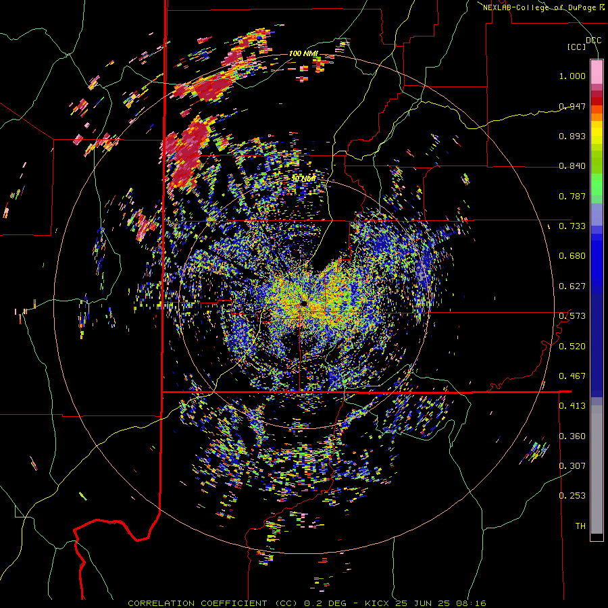Click the black radar site dot at center
The height and width of the screenshot is (608, 608).
[303, 303]
